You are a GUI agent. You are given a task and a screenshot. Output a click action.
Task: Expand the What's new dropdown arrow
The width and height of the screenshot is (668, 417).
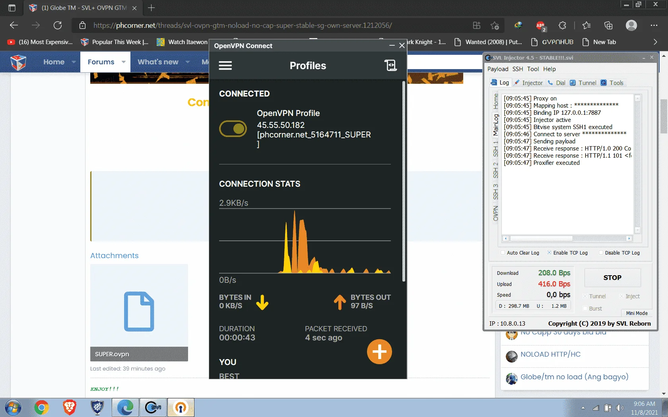click(x=188, y=62)
